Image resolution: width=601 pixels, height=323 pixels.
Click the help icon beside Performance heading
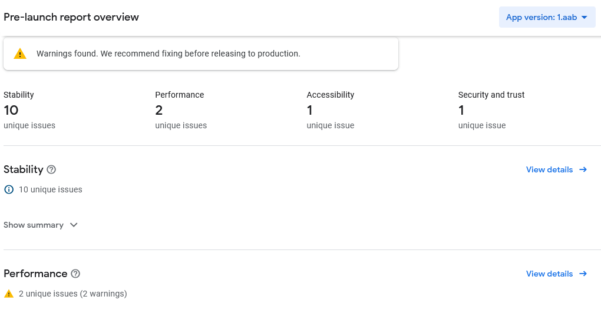75,274
